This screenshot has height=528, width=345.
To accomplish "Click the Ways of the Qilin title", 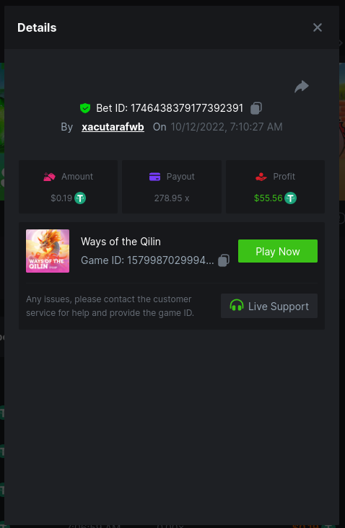I will (x=121, y=242).
